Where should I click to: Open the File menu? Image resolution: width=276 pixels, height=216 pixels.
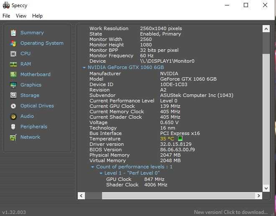6,16
